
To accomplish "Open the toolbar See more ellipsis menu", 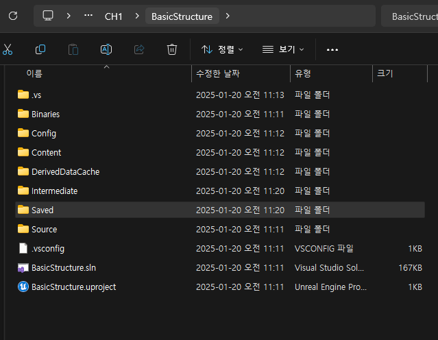I will tap(332, 50).
